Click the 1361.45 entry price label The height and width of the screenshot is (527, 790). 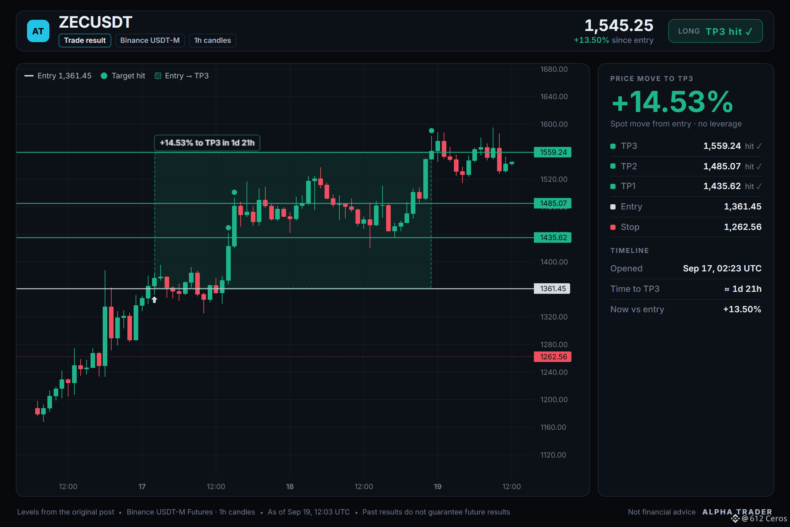552,289
